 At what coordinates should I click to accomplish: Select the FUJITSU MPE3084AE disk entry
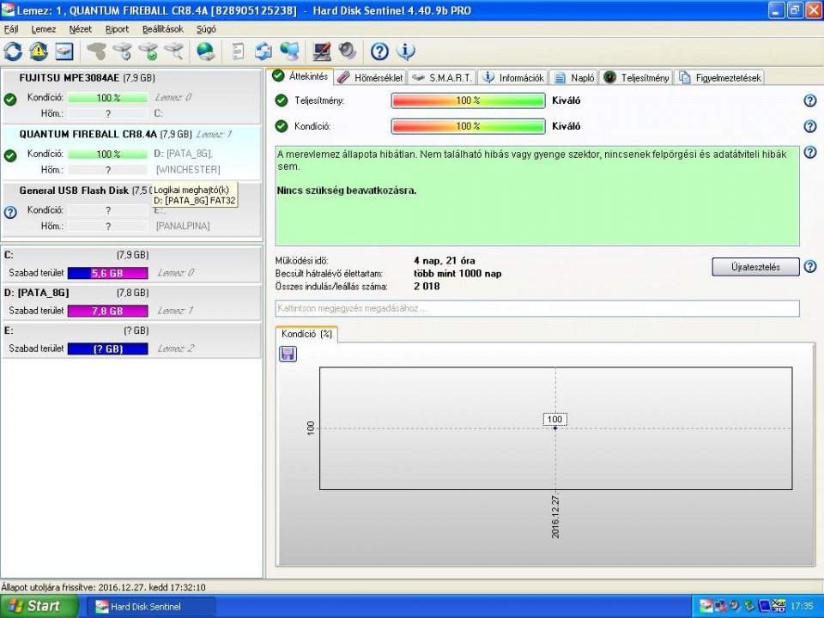coord(131,95)
